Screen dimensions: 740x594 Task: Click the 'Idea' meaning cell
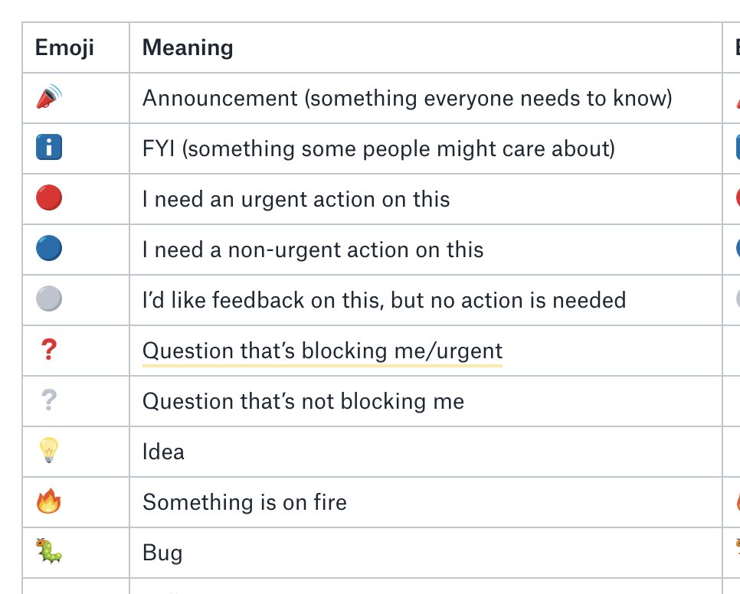426,452
